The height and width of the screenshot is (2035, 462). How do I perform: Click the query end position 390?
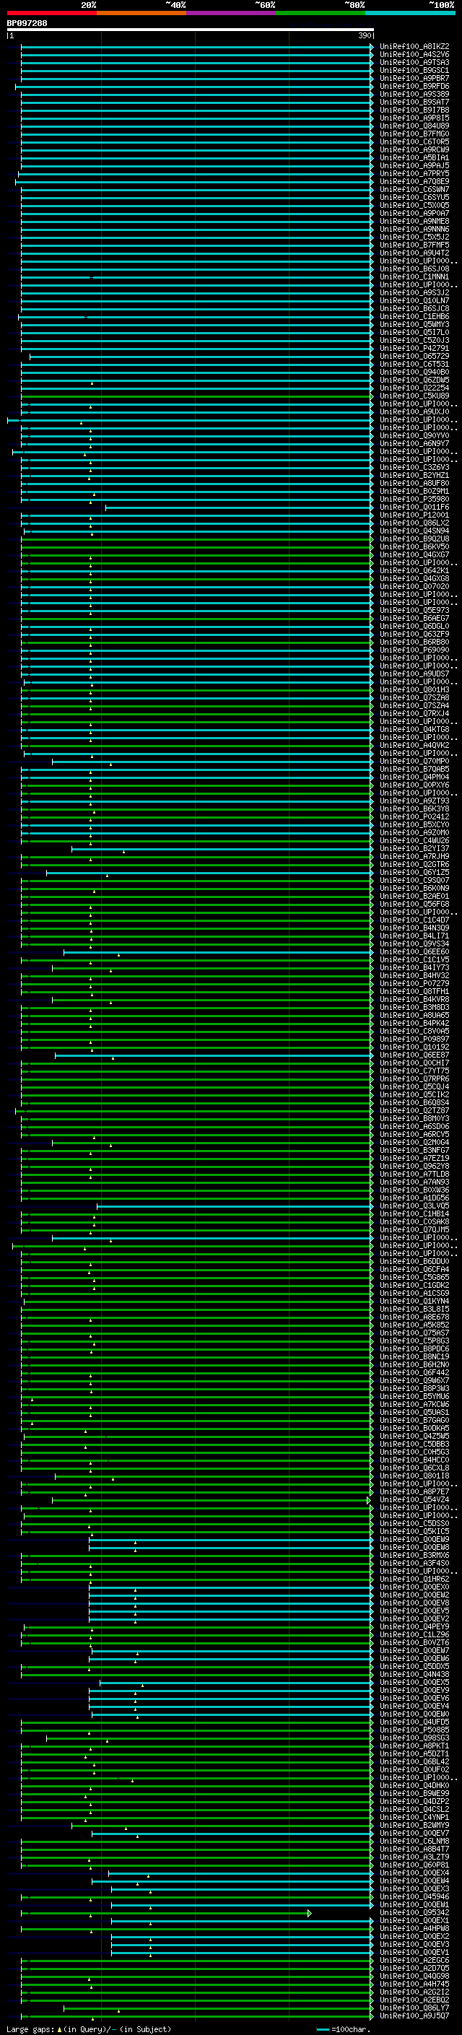(365, 36)
